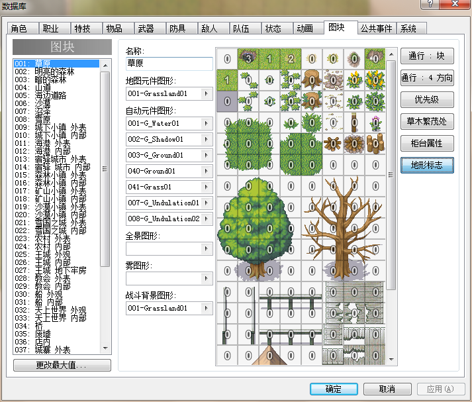
Task: Click the 名称 input field containing 草原
Action: pos(169,64)
